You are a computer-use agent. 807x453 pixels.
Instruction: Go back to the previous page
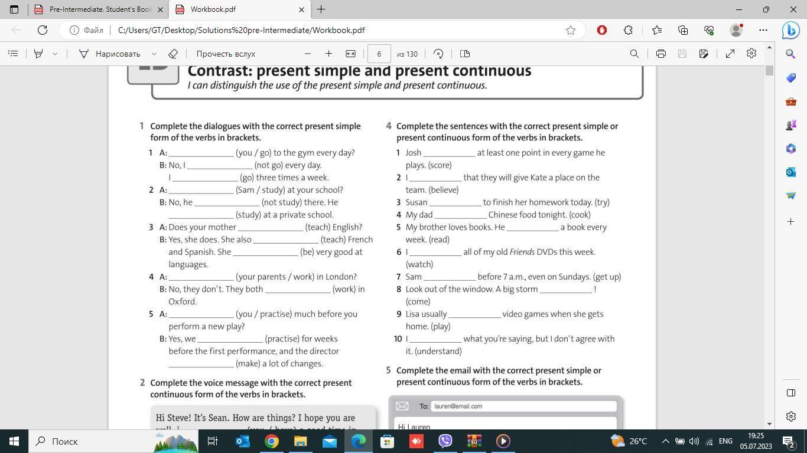coord(17,30)
